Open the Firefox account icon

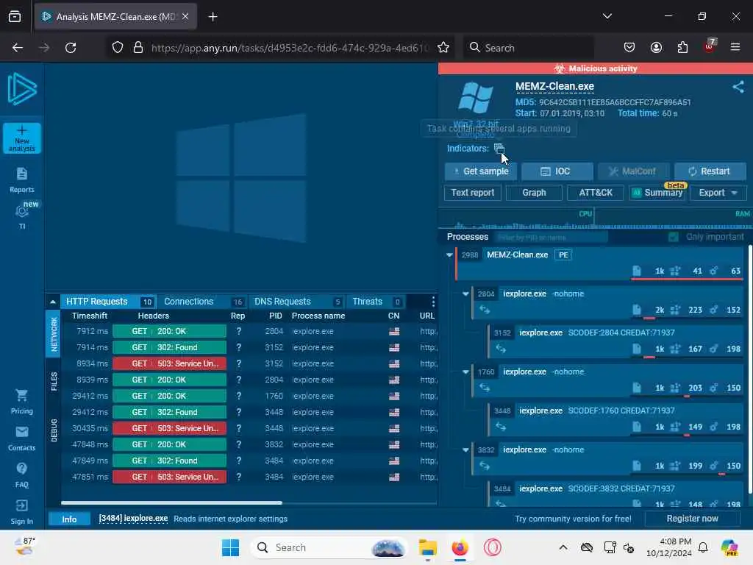point(656,48)
